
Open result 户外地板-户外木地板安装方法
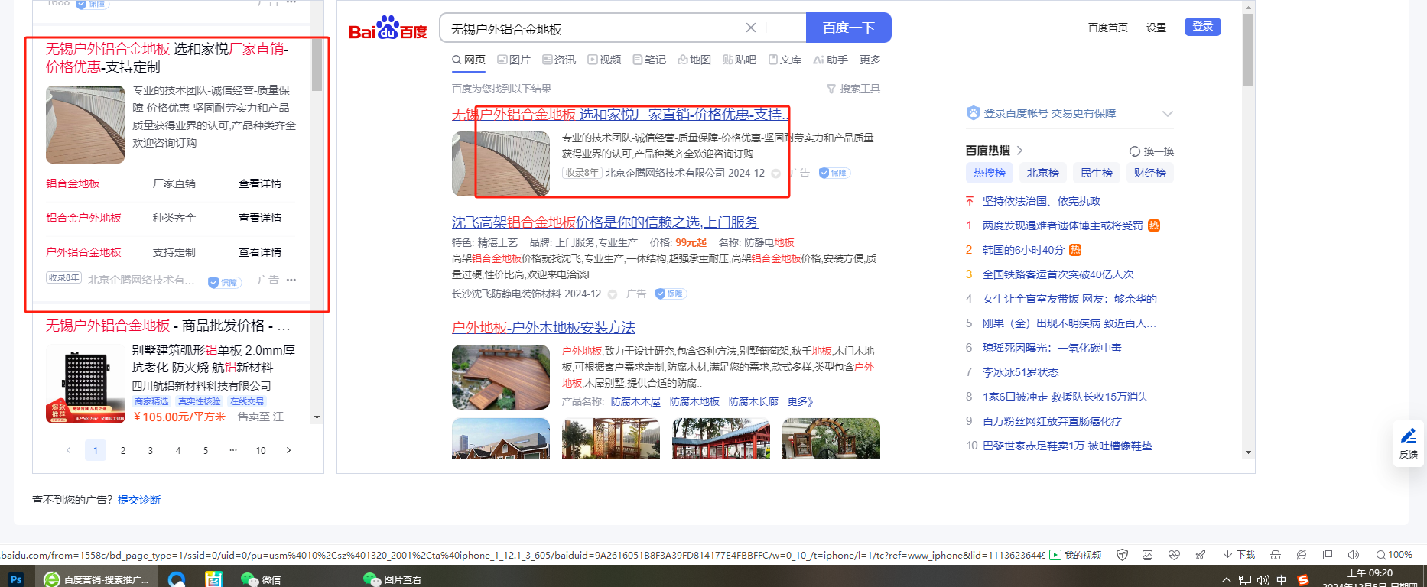[544, 327]
